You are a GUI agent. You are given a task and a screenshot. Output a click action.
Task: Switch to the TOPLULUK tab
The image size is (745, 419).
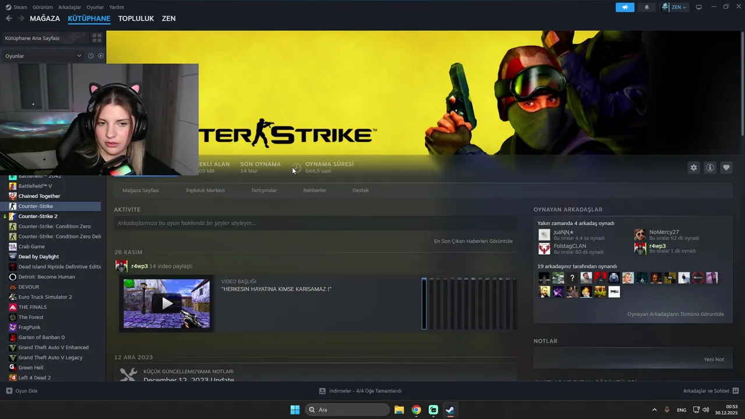point(136,19)
